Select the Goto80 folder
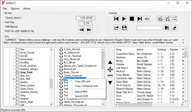 tap(24, 56)
